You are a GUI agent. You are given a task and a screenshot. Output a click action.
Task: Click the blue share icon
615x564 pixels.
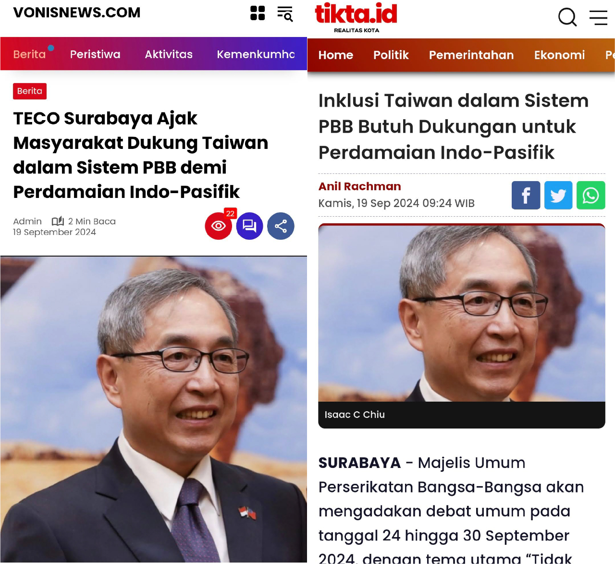[x=281, y=226]
